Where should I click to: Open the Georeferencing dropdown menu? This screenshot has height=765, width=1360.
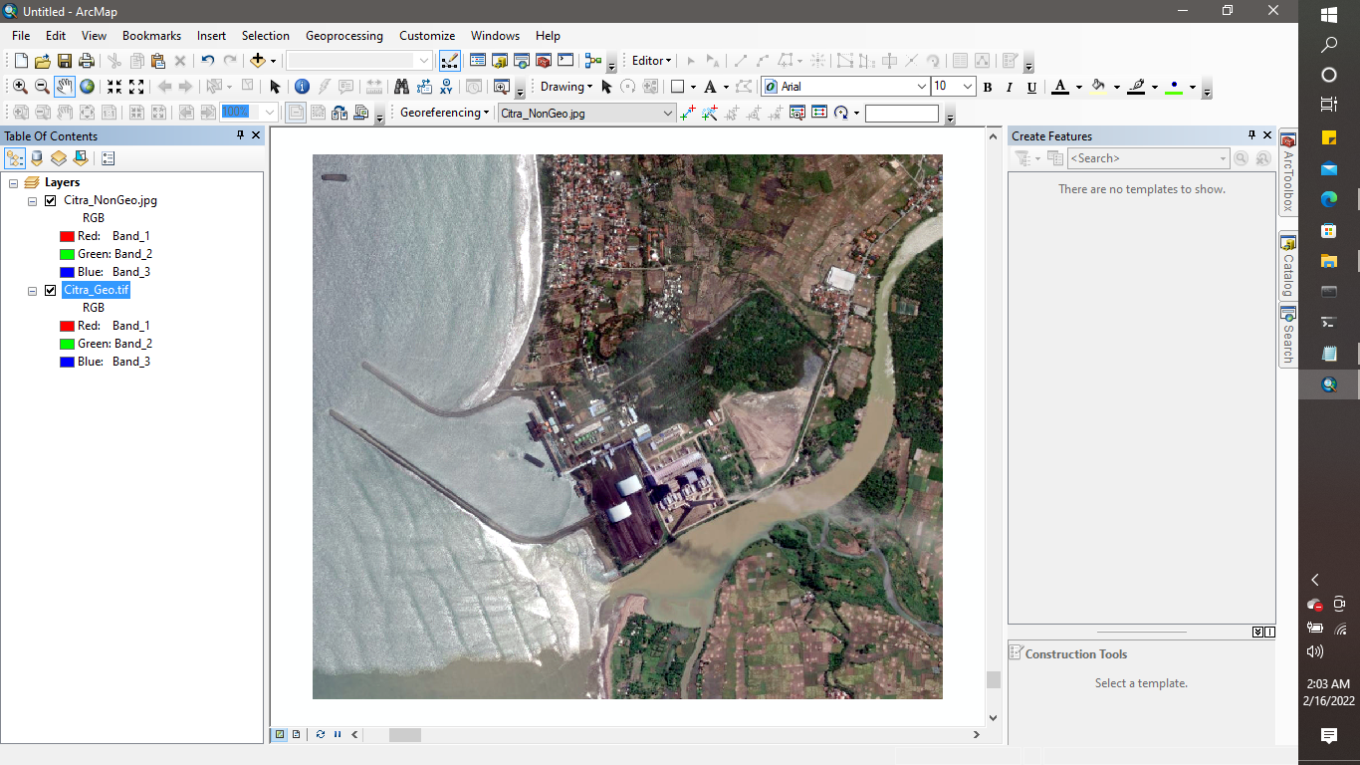click(x=444, y=113)
